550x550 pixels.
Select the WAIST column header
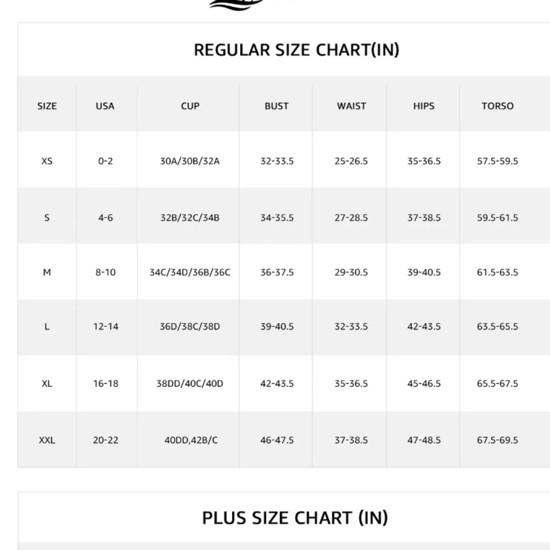pyautogui.click(x=351, y=106)
